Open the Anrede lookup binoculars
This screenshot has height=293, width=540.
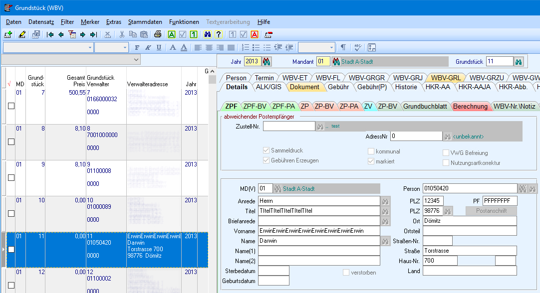pos(385,201)
